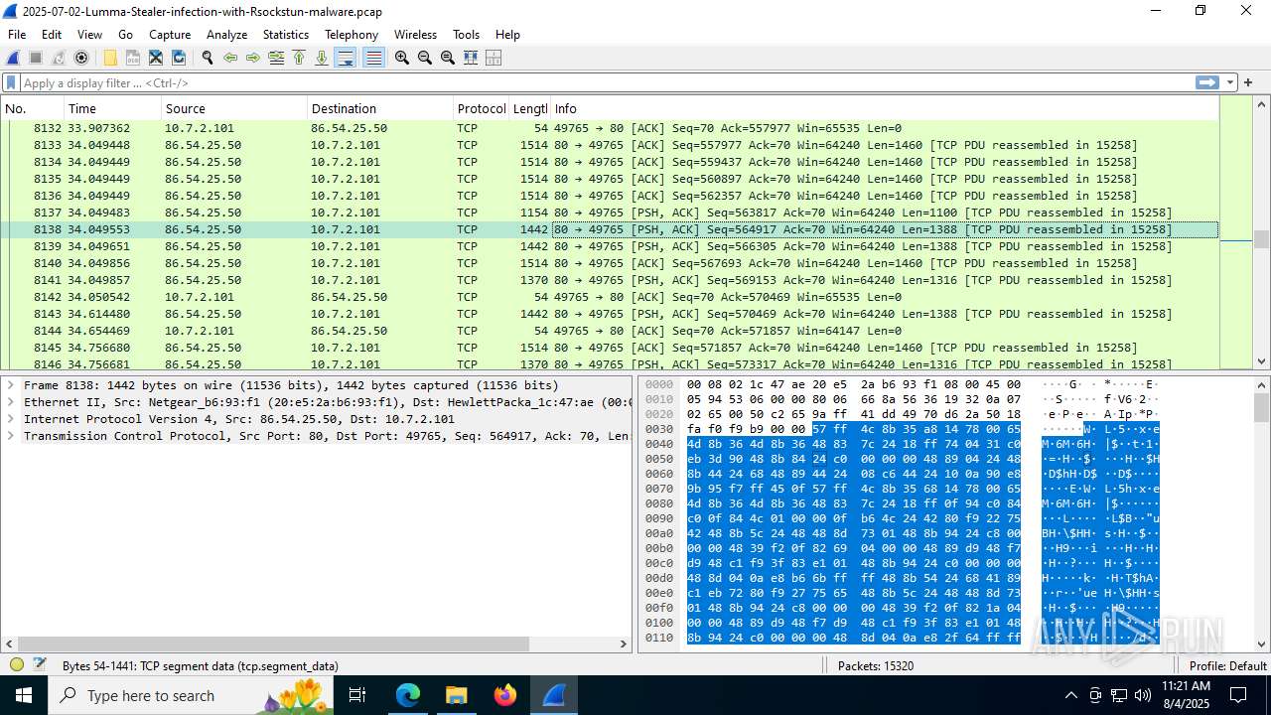Open the Analyze menu

tap(226, 35)
